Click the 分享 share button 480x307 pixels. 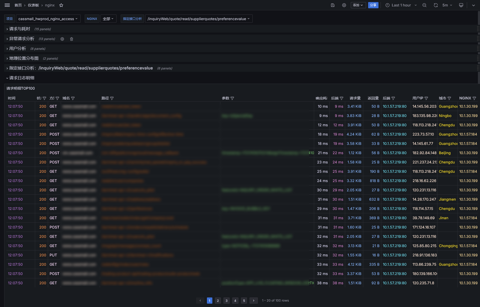[x=373, y=5]
